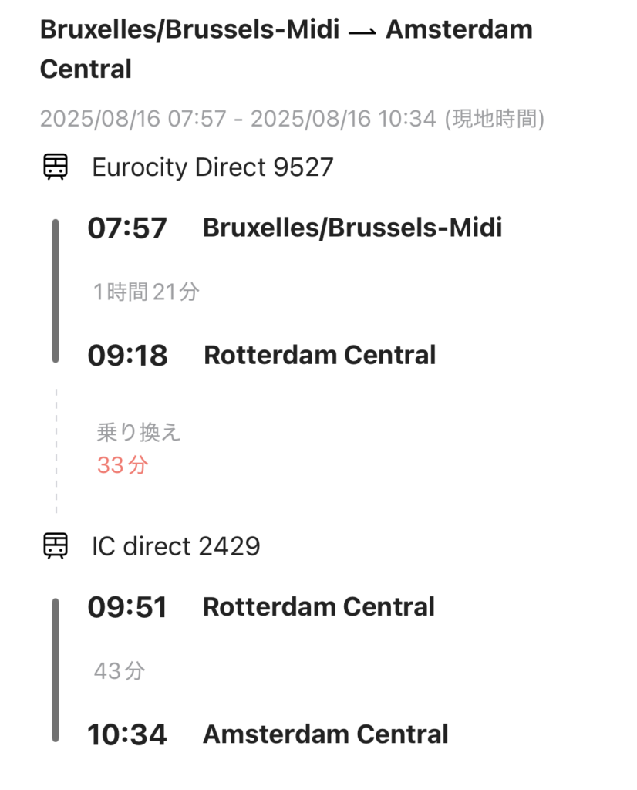
Task: Click the 09:18 arrival time
Action: [x=127, y=356]
